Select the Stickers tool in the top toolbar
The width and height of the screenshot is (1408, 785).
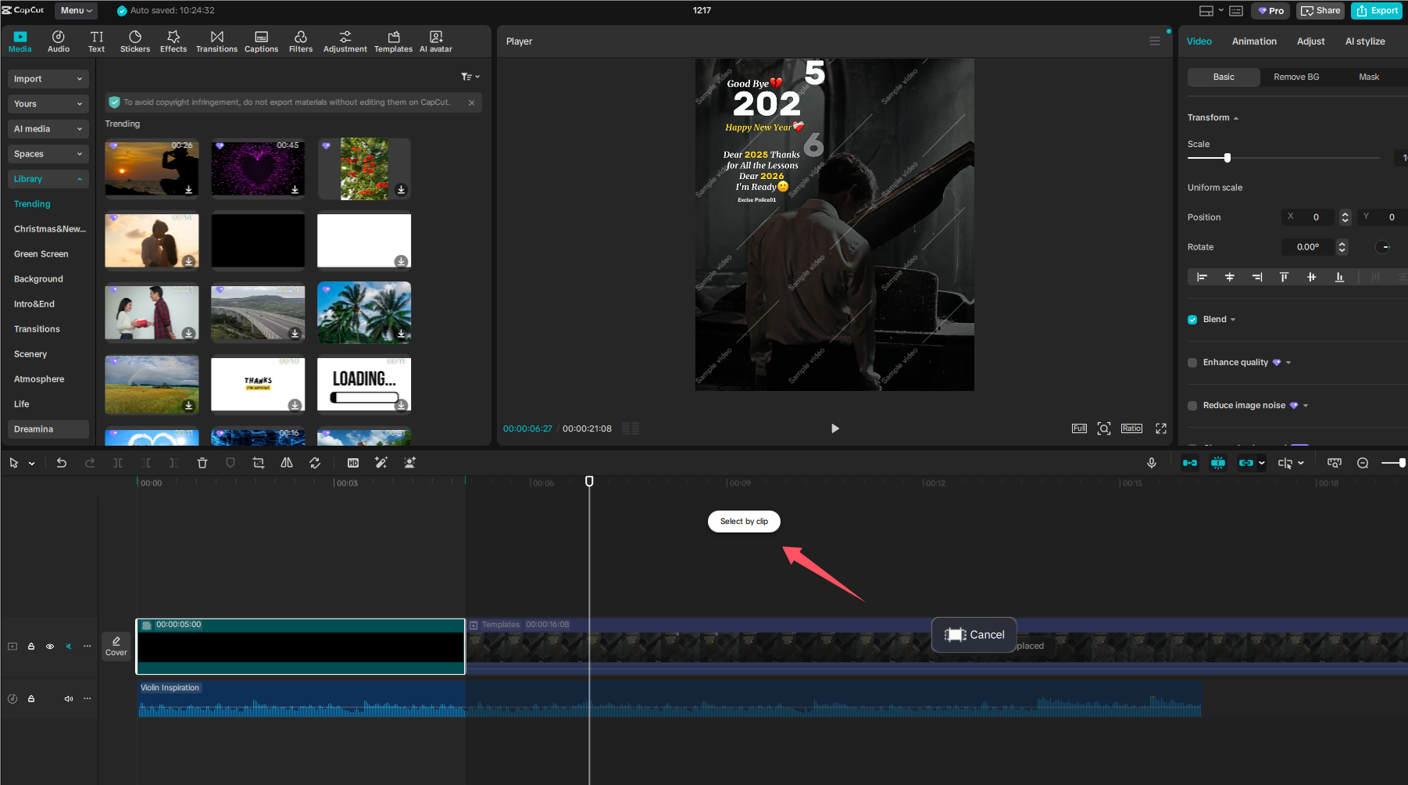tap(134, 41)
